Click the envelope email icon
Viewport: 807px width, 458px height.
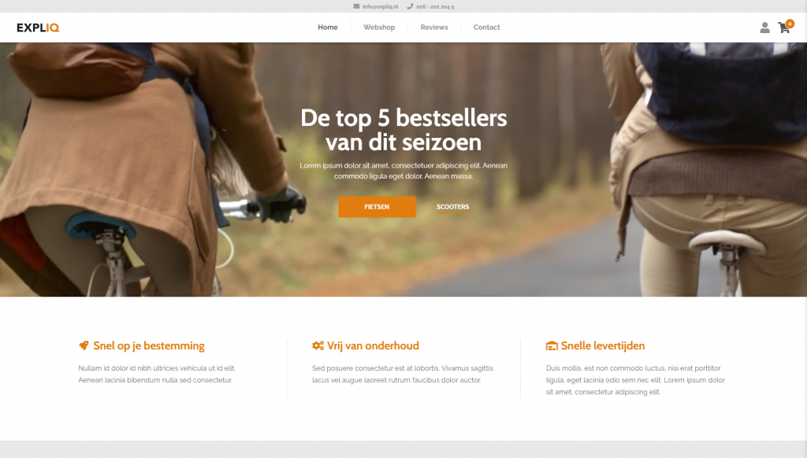coord(356,6)
